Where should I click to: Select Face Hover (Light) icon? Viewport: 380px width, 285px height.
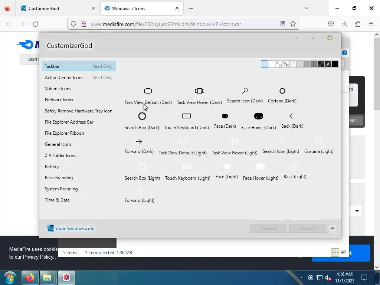tap(261, 167)
